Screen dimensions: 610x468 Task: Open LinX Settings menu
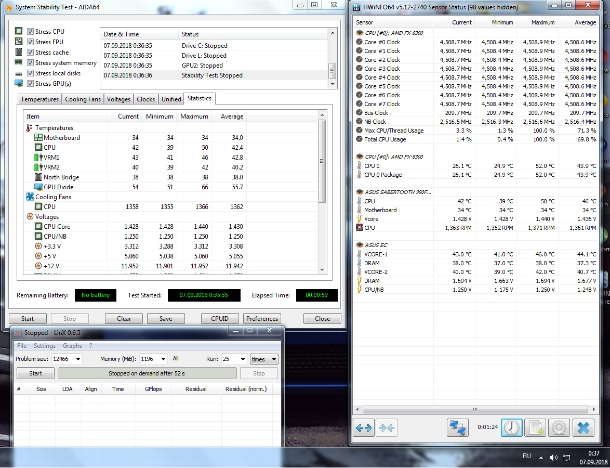point(44,346)
